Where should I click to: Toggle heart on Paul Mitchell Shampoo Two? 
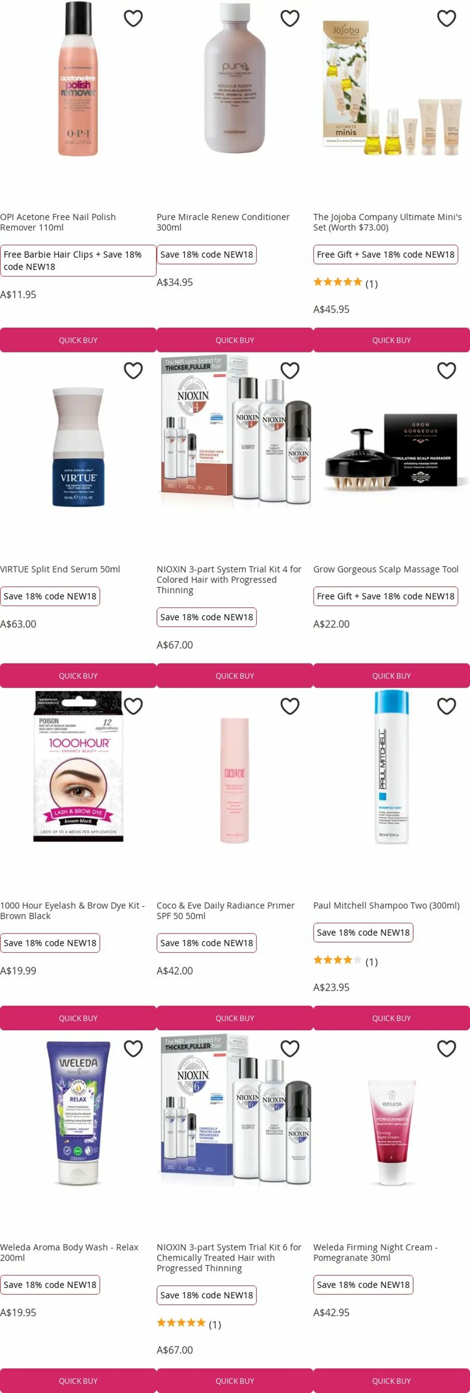446,706
